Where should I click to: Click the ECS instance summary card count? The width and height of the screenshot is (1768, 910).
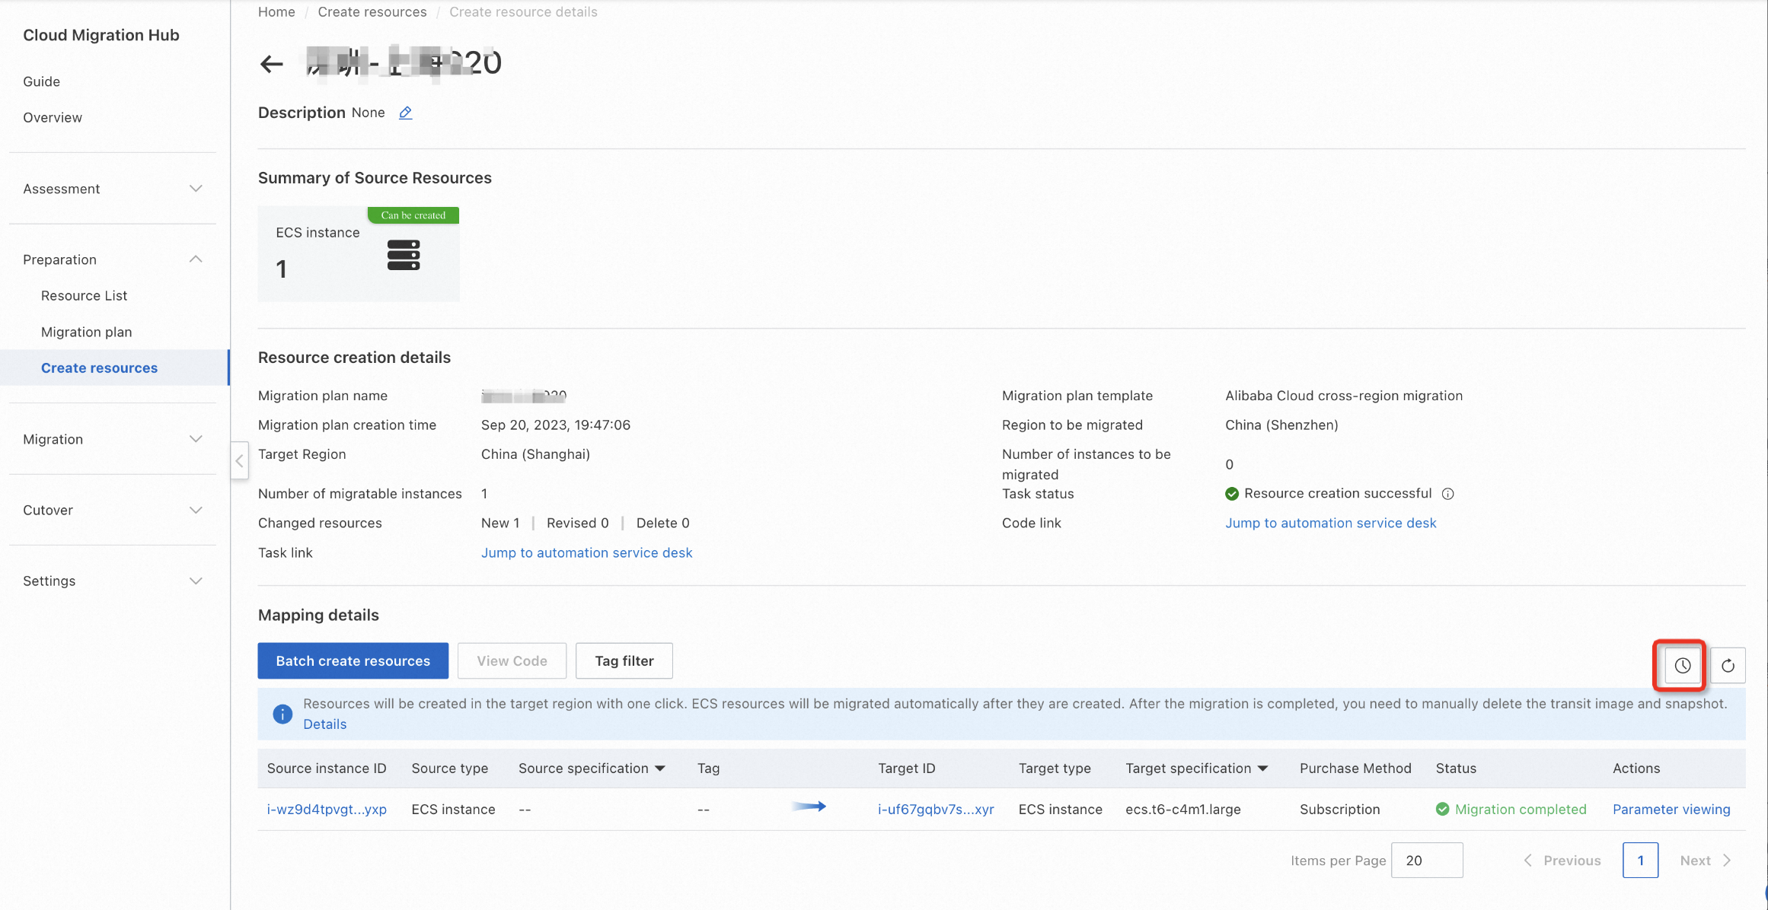282,269
